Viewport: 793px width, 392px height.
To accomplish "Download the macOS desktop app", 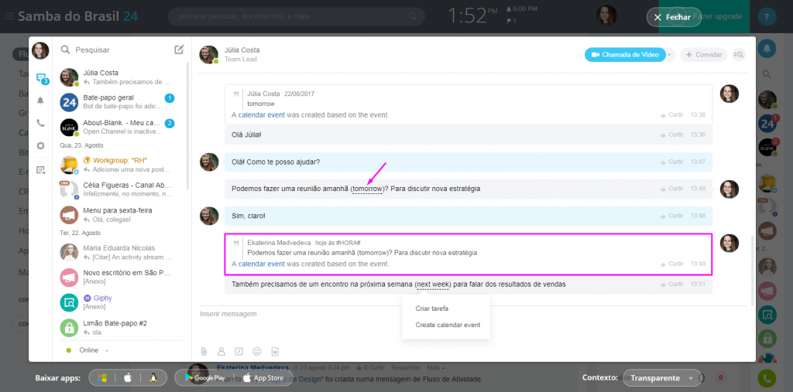I will click(128, 378).
